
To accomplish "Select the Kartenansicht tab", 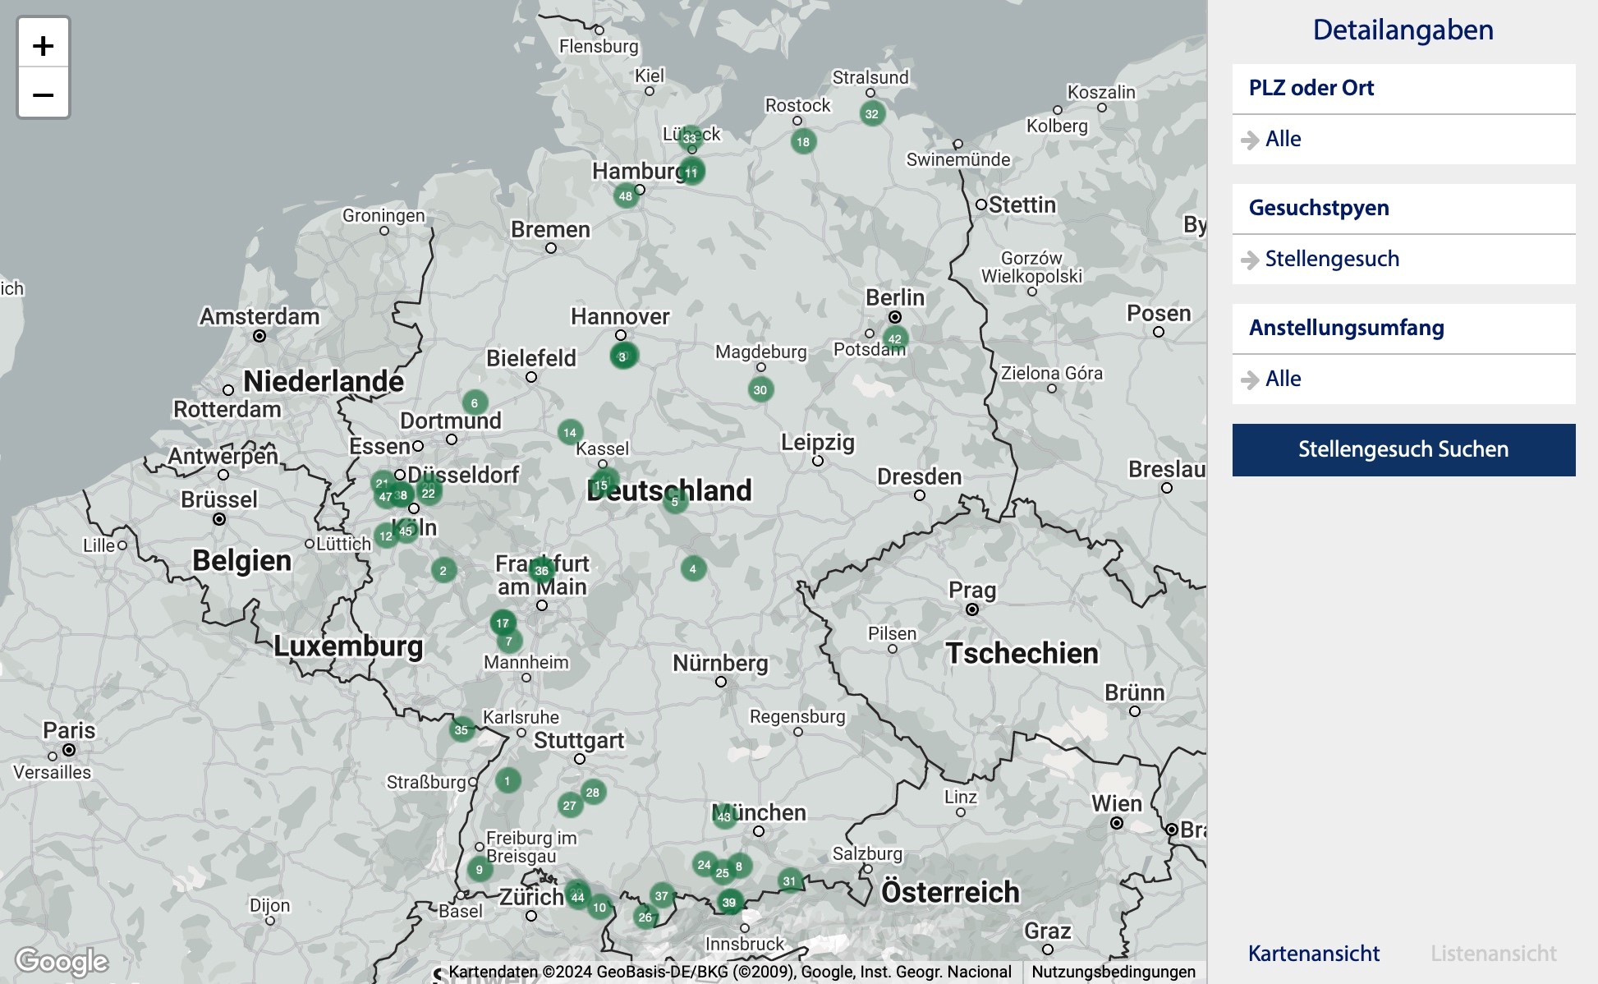I will pyautogui.click(x=1315, y=954).
